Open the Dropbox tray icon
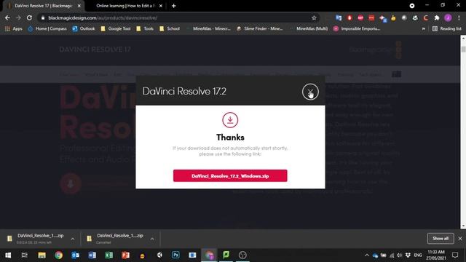 408,255
